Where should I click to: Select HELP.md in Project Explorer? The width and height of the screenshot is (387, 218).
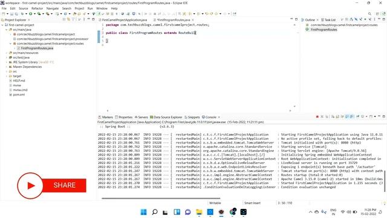tap(19, 81)
